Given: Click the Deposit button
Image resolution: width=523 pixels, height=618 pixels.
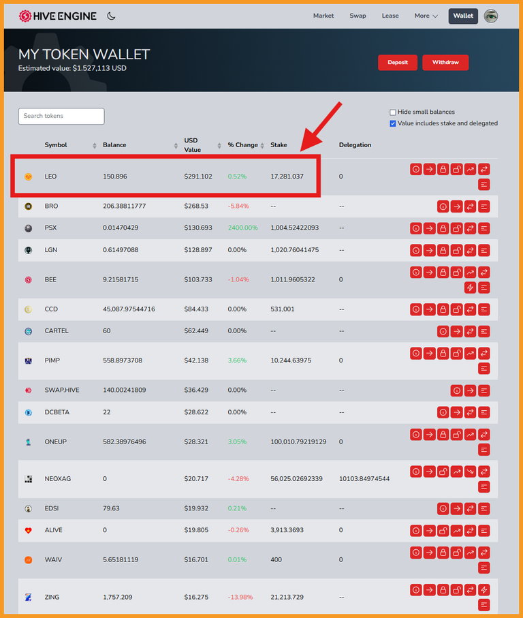Looking at the screenshot, I should pyautogui.click(x=398, y=62).
